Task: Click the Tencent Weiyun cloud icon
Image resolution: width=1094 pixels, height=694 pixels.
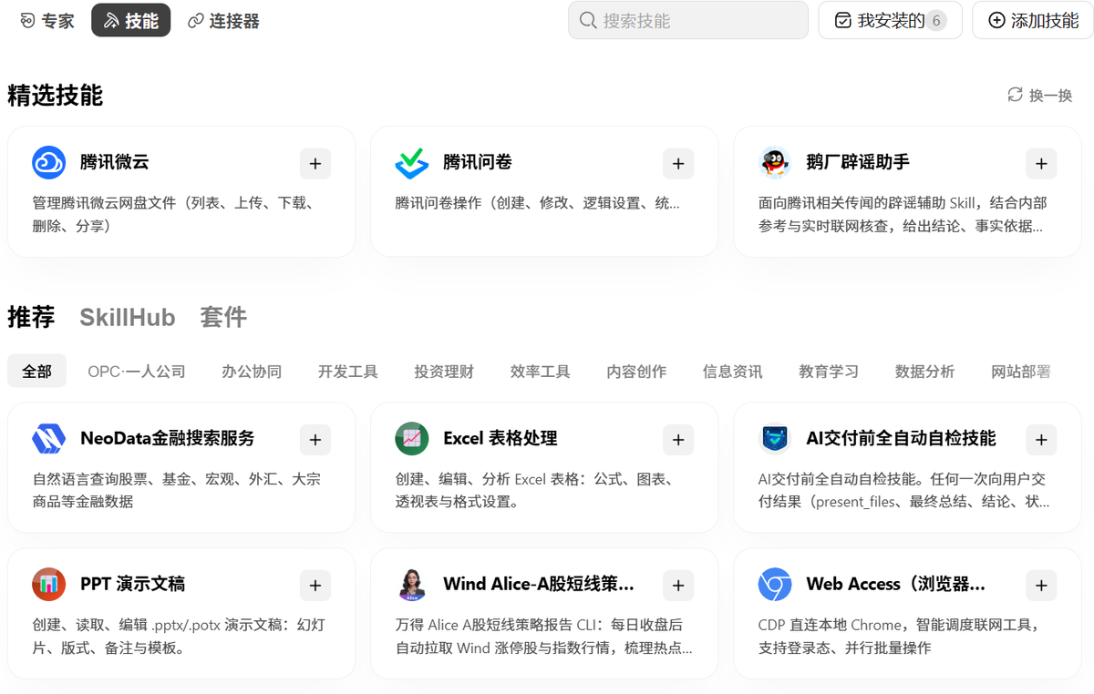Action: [x=48, y=163]
